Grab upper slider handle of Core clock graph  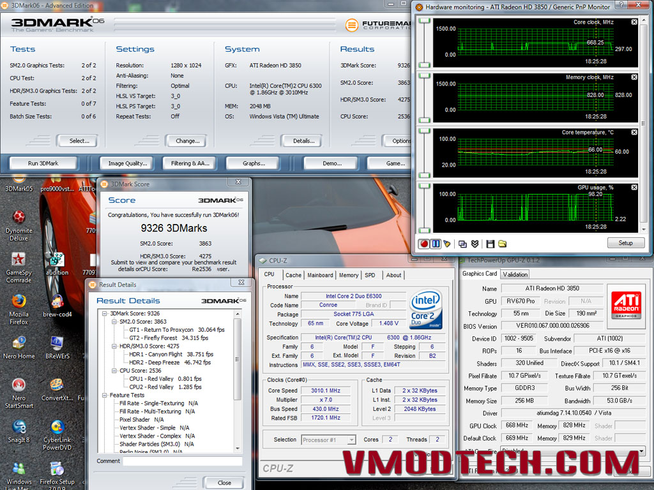pos(424,21)
